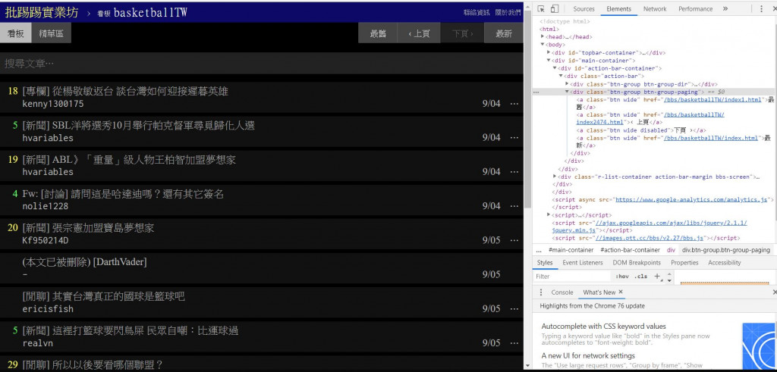This screenshot has height=372, width=777.
Task: Switch drawer to the Console tab
Action: click(562, 292)
